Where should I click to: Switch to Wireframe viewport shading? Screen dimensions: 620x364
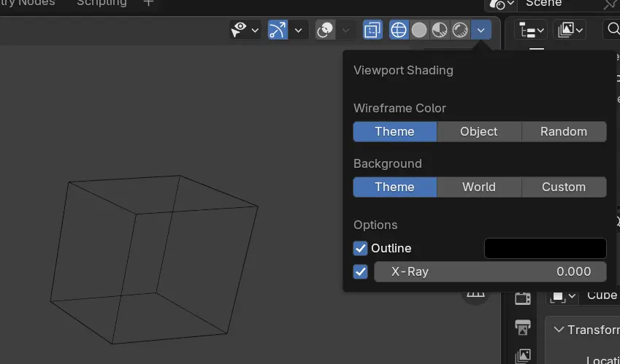pyautogui.click(x=399, y=30)
